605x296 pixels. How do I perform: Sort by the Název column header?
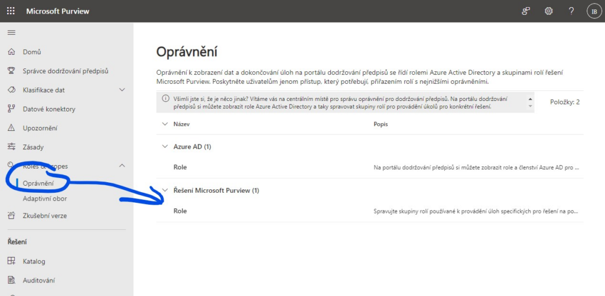[x=181, y=124]
